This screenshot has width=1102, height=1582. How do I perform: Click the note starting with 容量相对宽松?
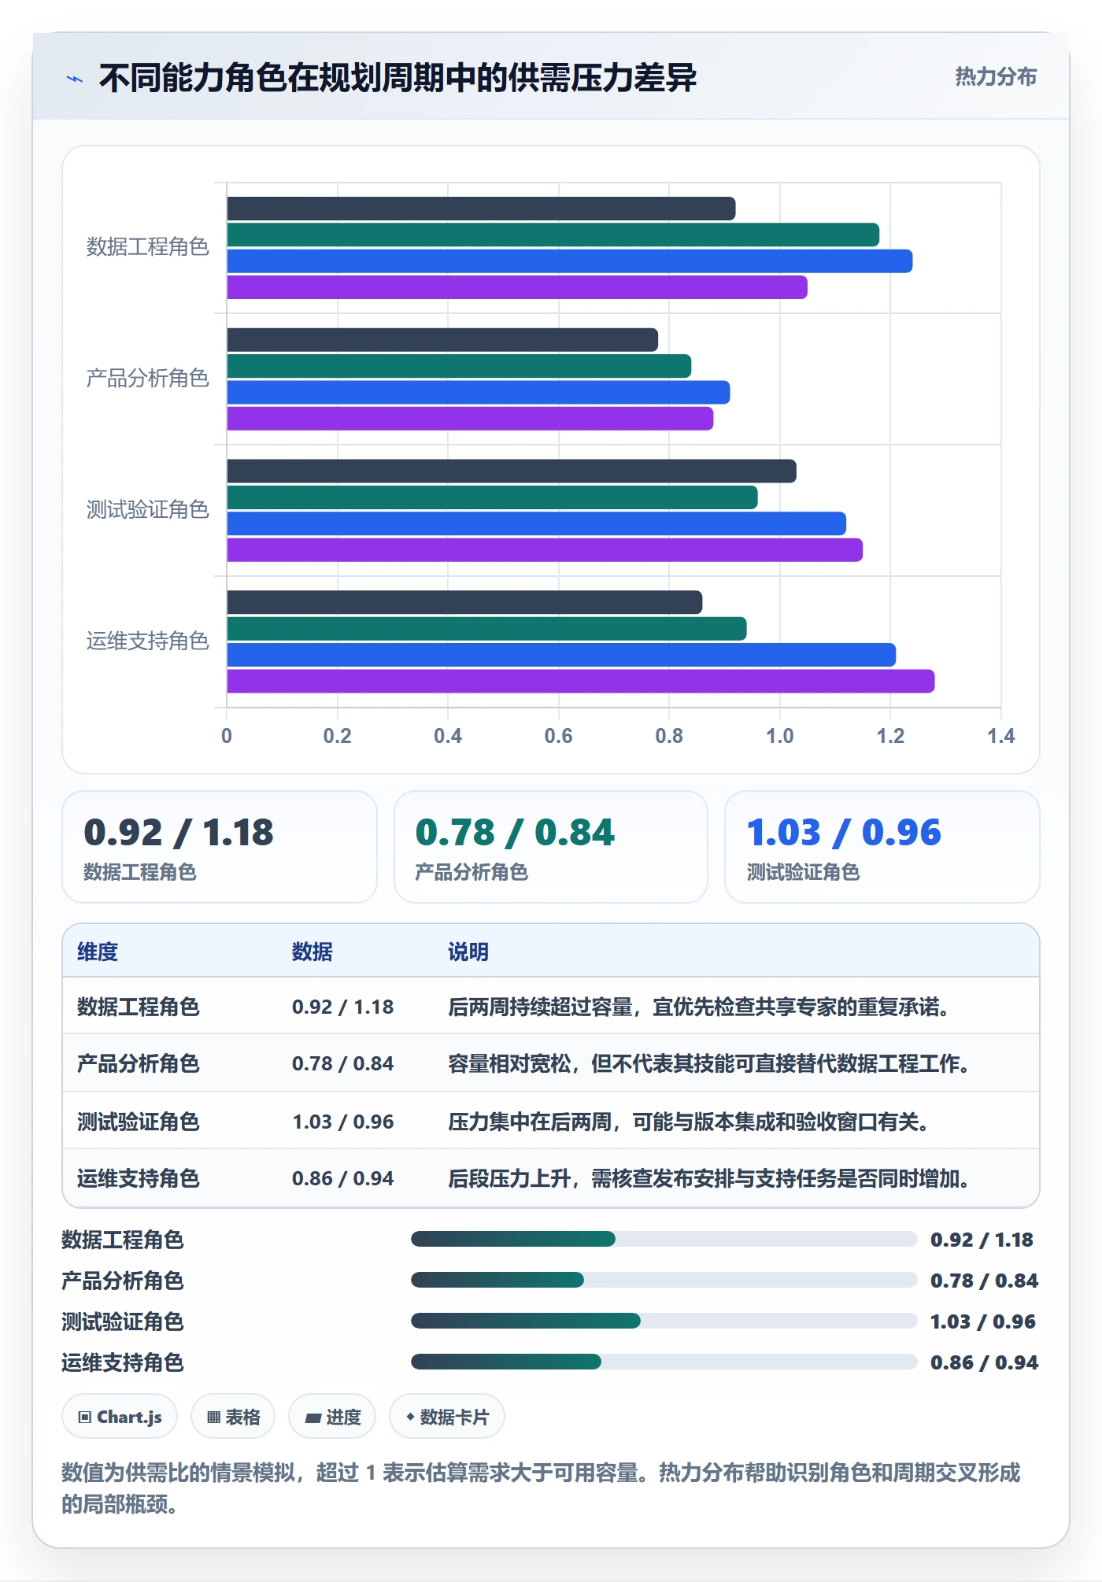[709, 1063]
